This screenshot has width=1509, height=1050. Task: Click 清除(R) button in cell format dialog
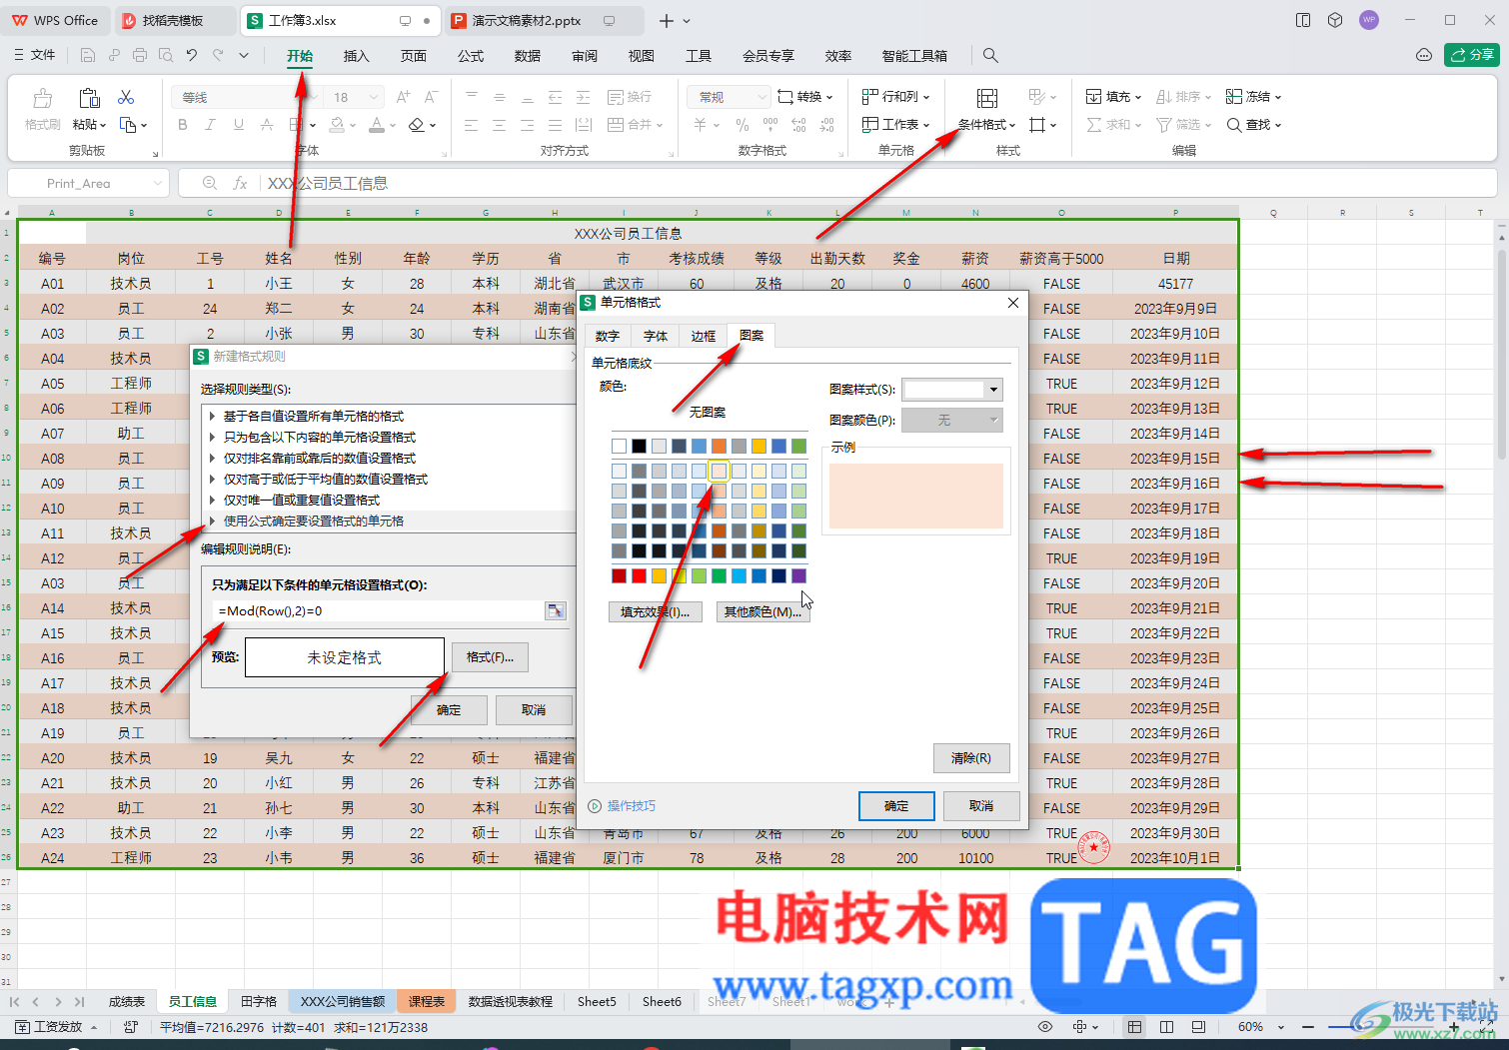point(971,758)
